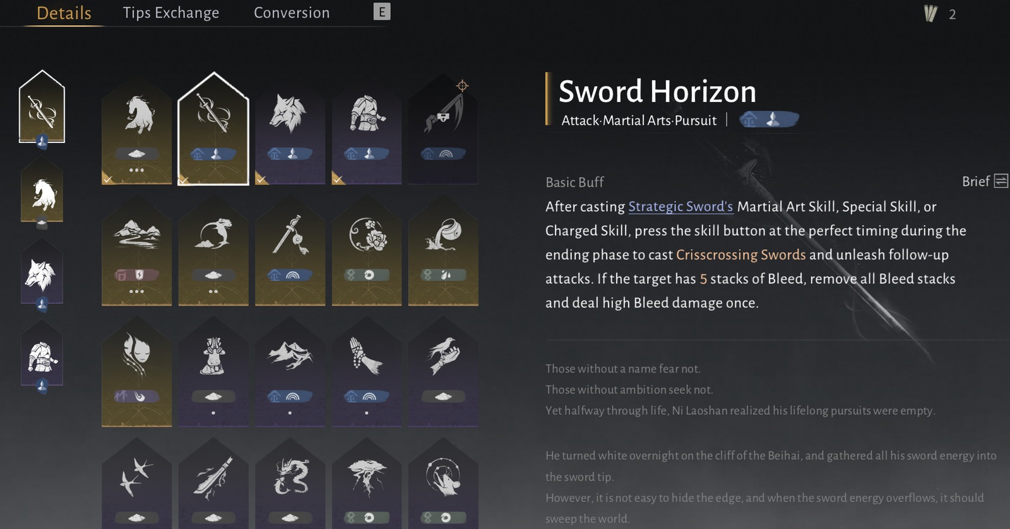
Task: Click the E key shortcut button
Action: coord(382,11)
